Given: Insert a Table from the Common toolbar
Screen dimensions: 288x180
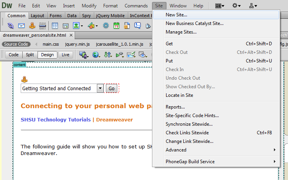Looking at the screenshot, I should pos(55,26).
